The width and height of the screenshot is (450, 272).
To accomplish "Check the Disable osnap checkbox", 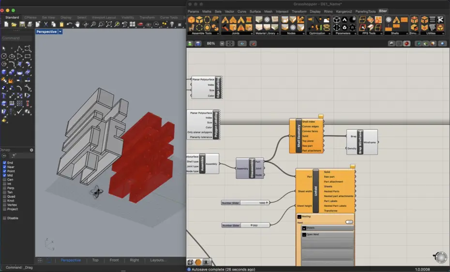I will pos(4,218).
